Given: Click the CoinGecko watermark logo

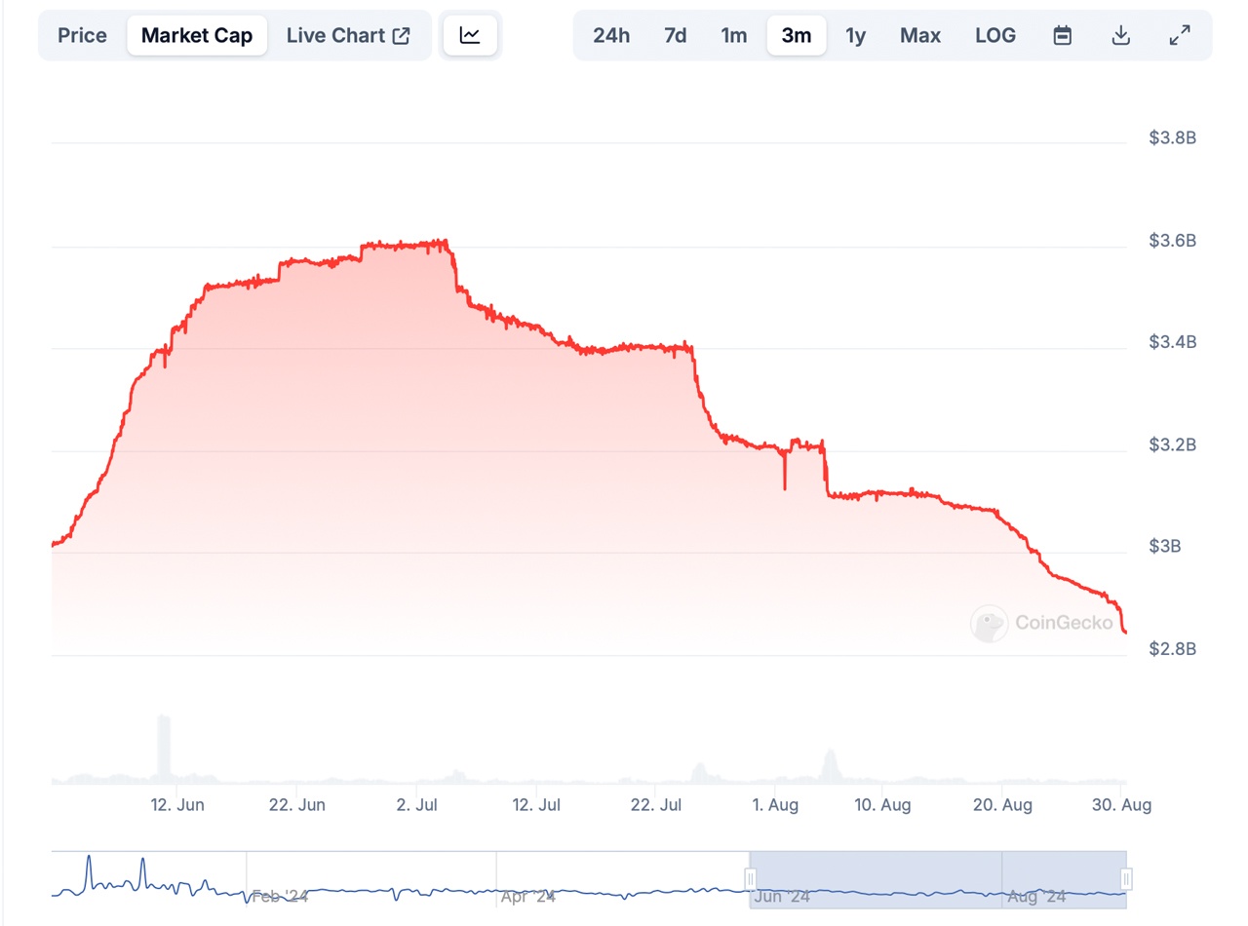Looking at the screenshot, I should point(989,623).
